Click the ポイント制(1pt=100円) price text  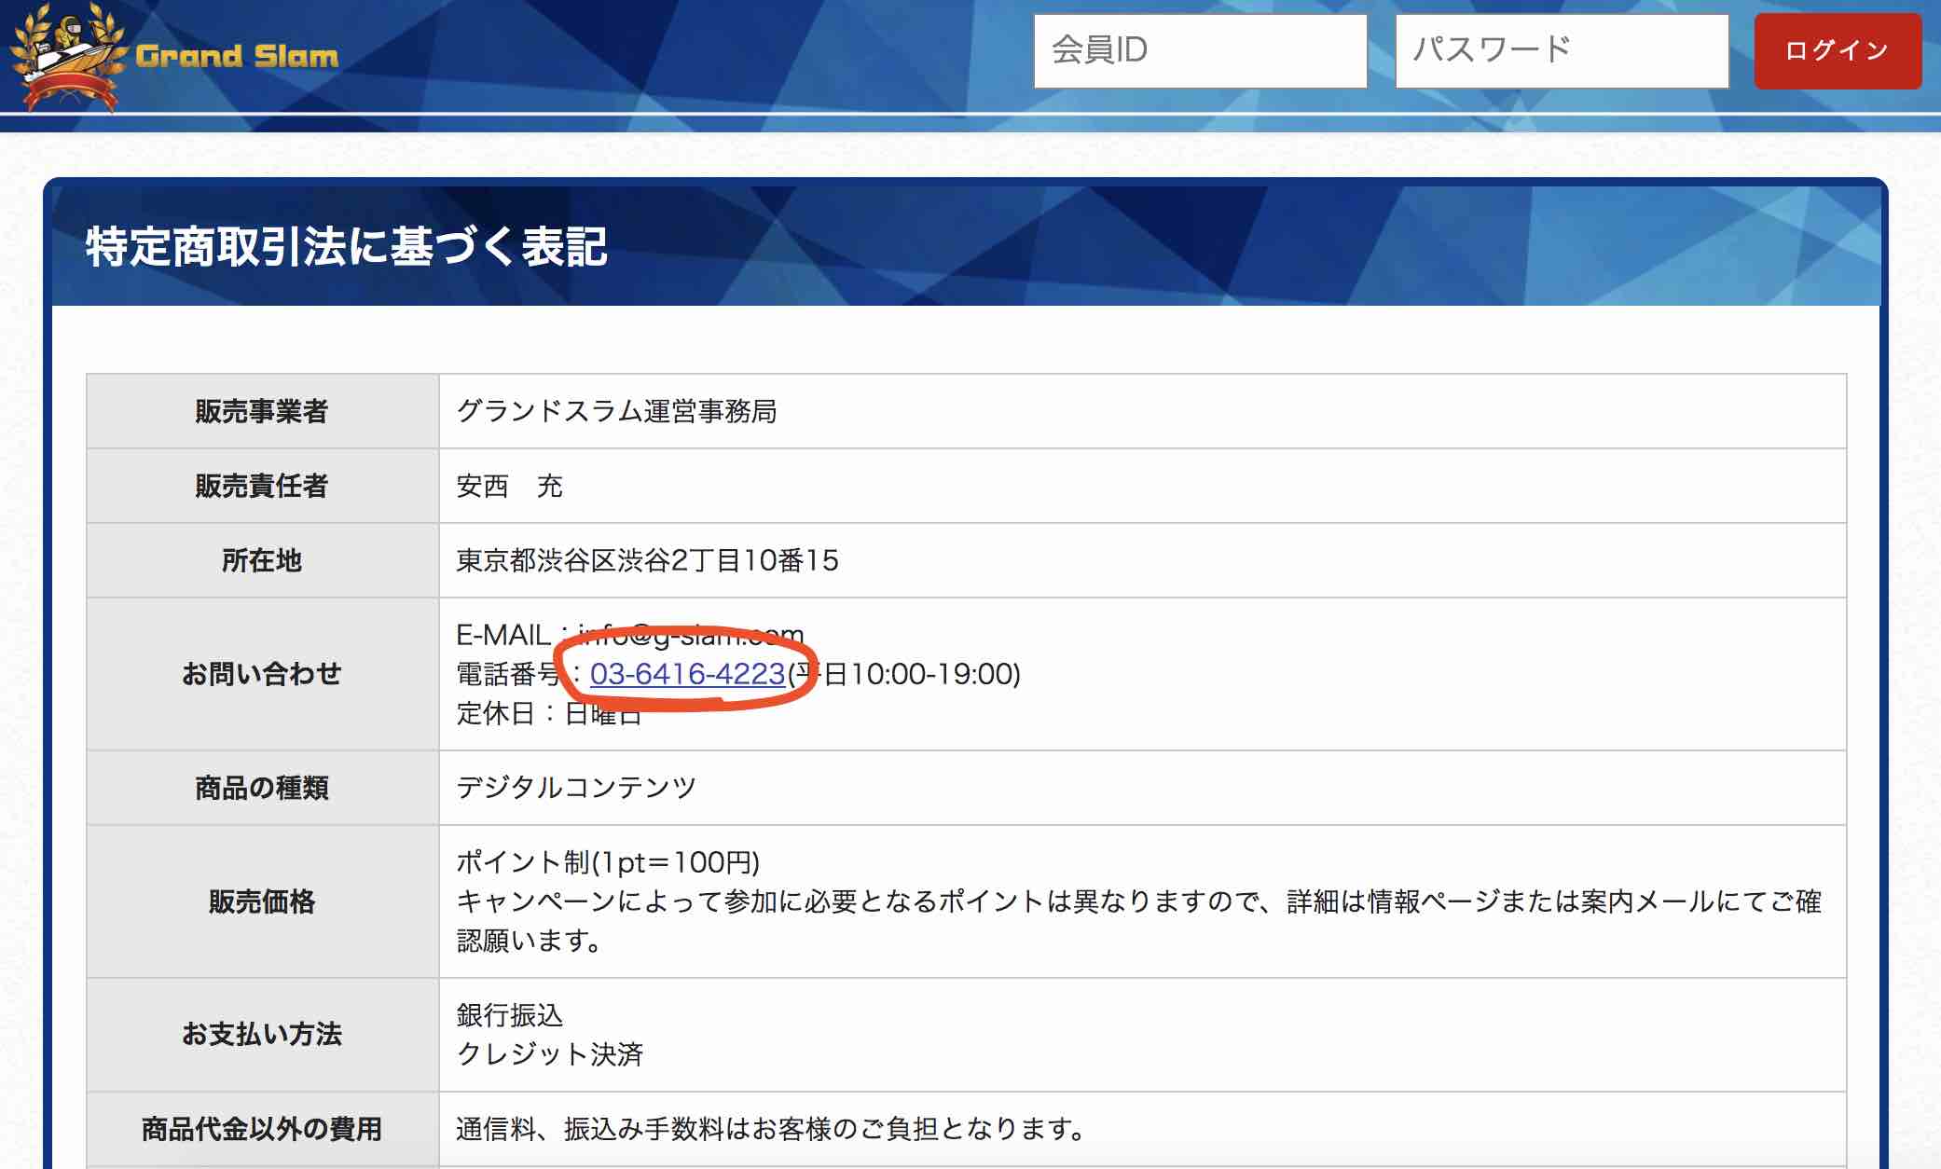pos(608,862)
